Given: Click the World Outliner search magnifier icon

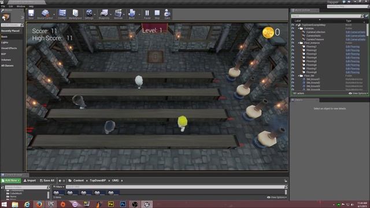Looking at the screenshot, I should tap(362, 16).
